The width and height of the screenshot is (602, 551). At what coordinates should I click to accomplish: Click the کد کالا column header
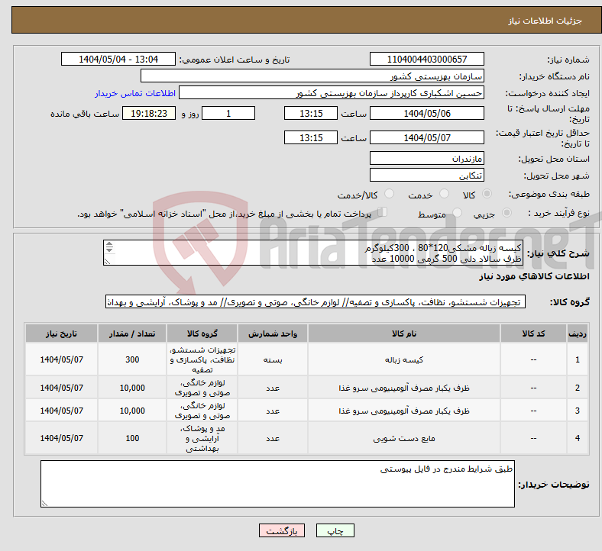533,333
